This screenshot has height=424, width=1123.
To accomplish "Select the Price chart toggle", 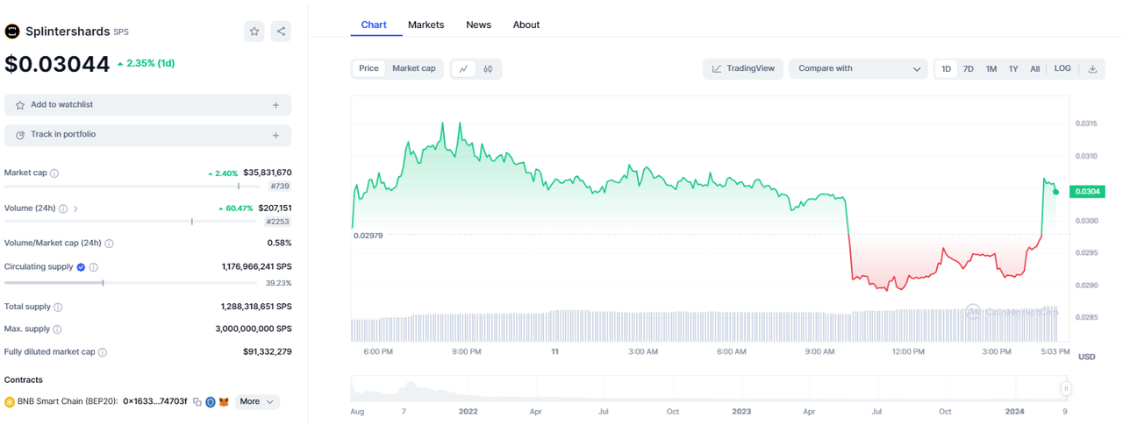I will [368, 68].
